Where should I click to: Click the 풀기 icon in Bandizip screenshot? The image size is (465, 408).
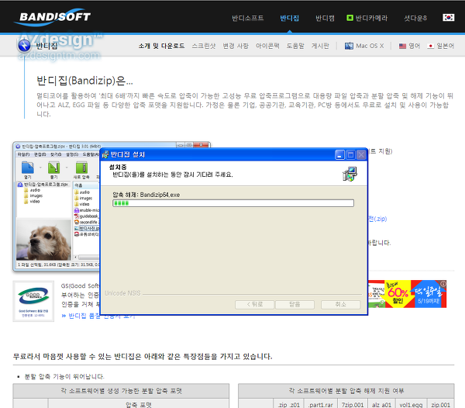[x=53, y=168]
